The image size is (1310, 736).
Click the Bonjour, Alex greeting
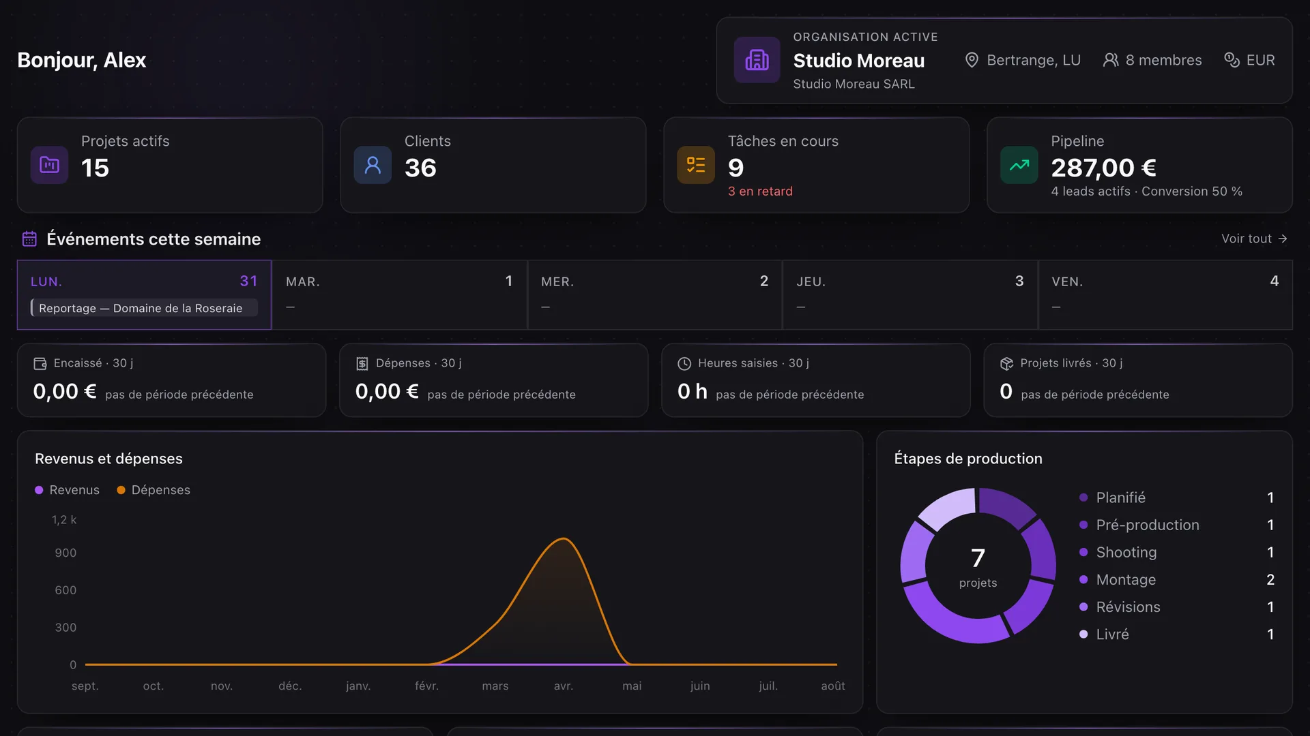(81, 60)
